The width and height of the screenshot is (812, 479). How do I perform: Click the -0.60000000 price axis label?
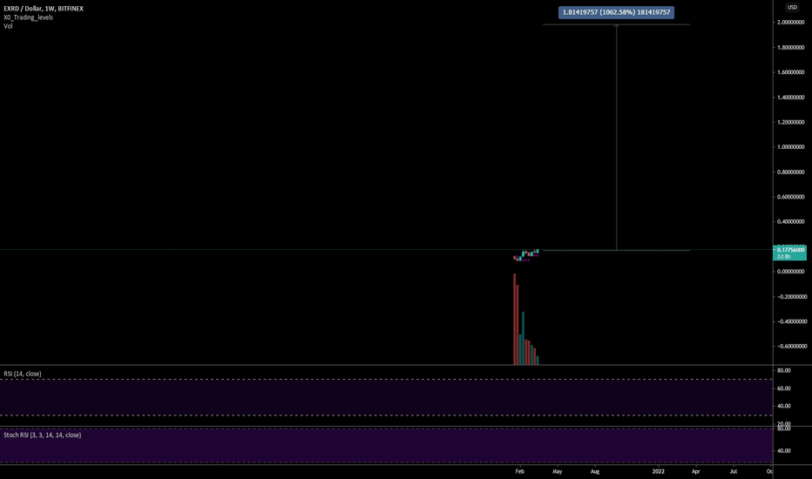click(791, 347)
